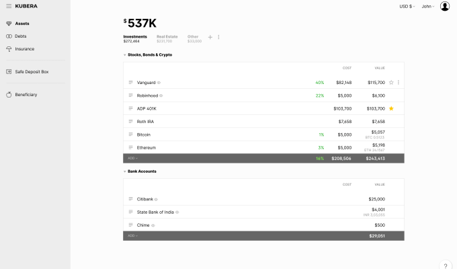
Task: Open ADD dropdown under Stocks section
Action: tap(132, 158)
